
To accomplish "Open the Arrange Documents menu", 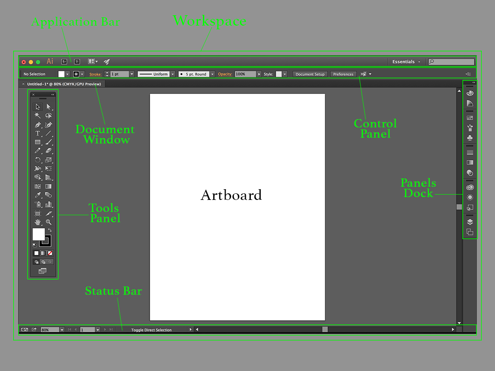I will click(93, 61).
